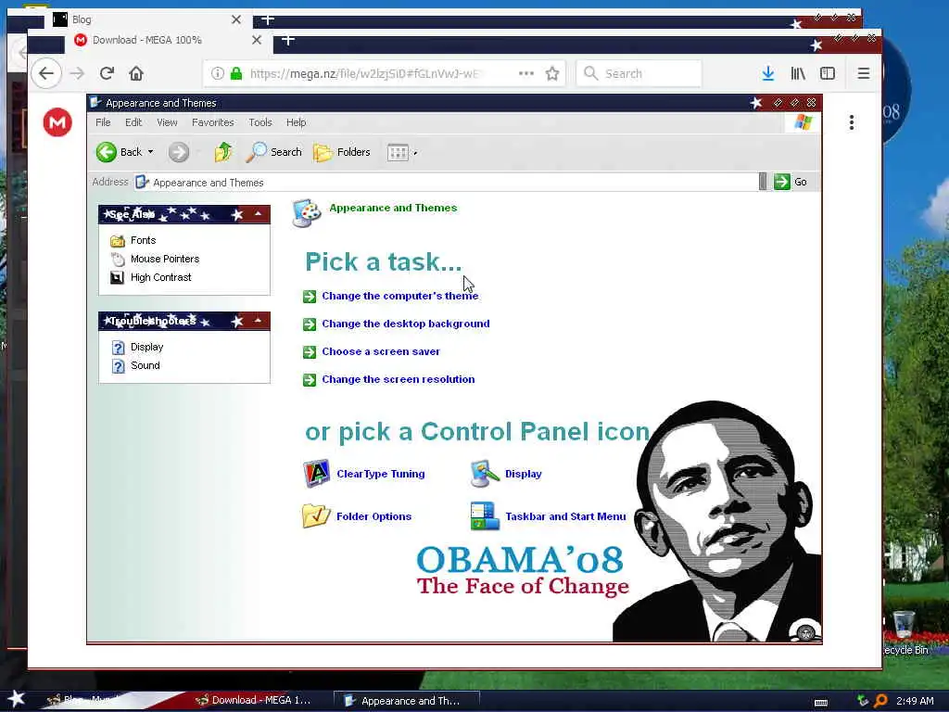Open the Firefox hamburger menu
The height and width of the screenshot is (712, 949).
864,73
